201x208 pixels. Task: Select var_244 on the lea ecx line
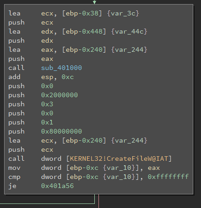tap(129, 141)
